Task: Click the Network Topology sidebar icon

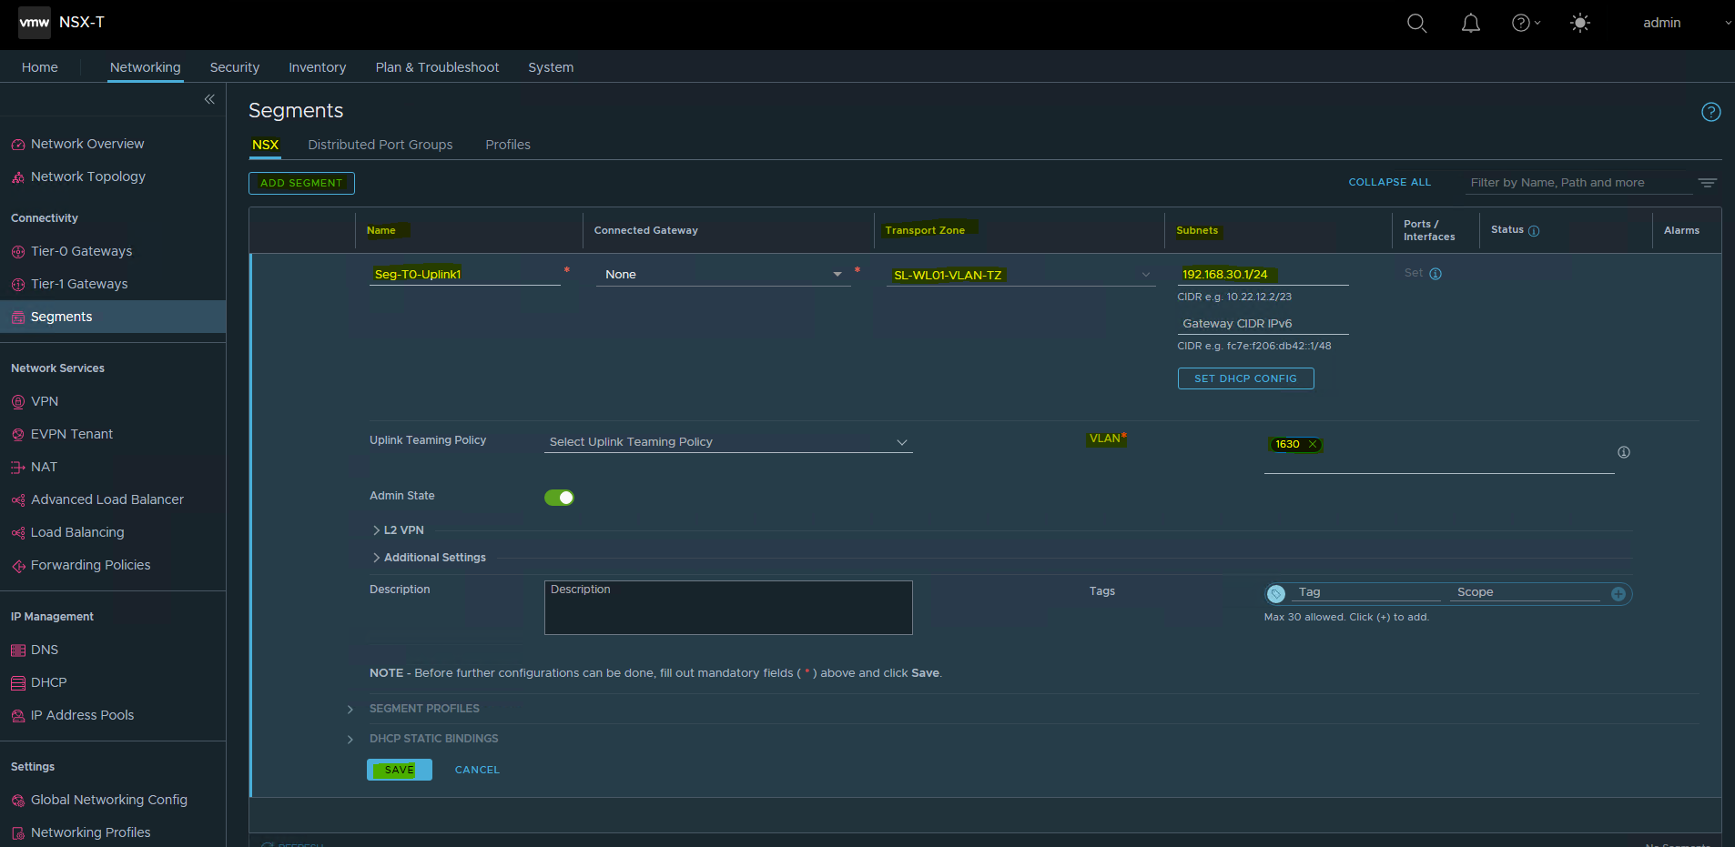Action: 18,177
